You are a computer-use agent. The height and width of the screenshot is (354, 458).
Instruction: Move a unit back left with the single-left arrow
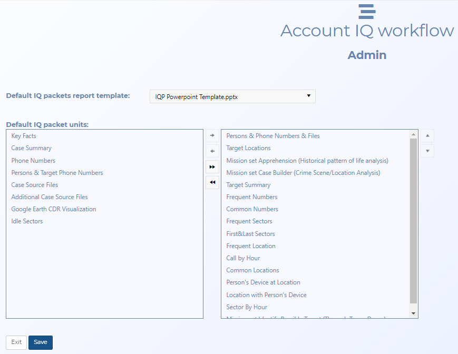(x=212, y=151)
